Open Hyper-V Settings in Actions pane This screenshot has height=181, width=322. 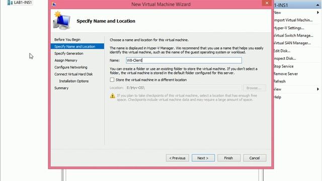[289, 28]
